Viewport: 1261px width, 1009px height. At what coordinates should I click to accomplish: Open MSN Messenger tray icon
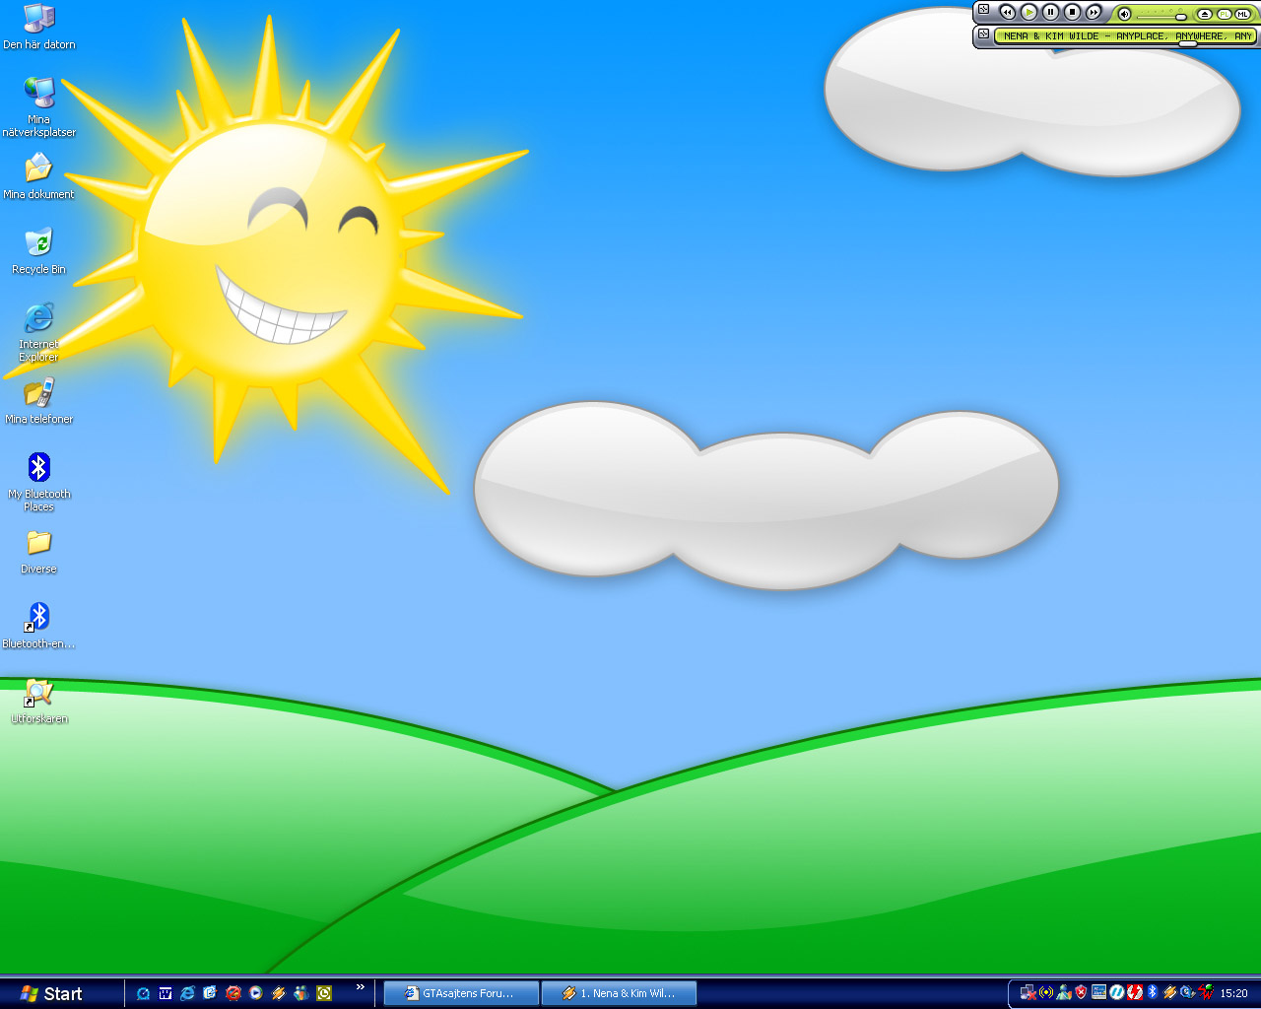click(x=1064, y=992)
